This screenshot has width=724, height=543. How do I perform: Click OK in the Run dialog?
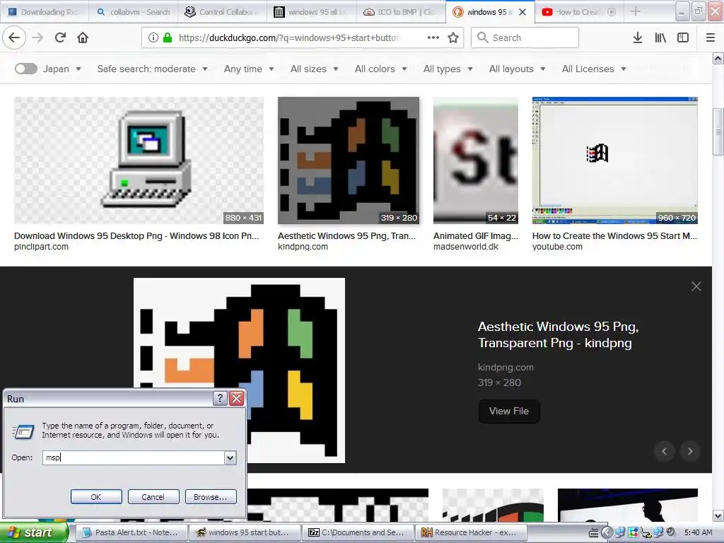click(x=96, y=497)
